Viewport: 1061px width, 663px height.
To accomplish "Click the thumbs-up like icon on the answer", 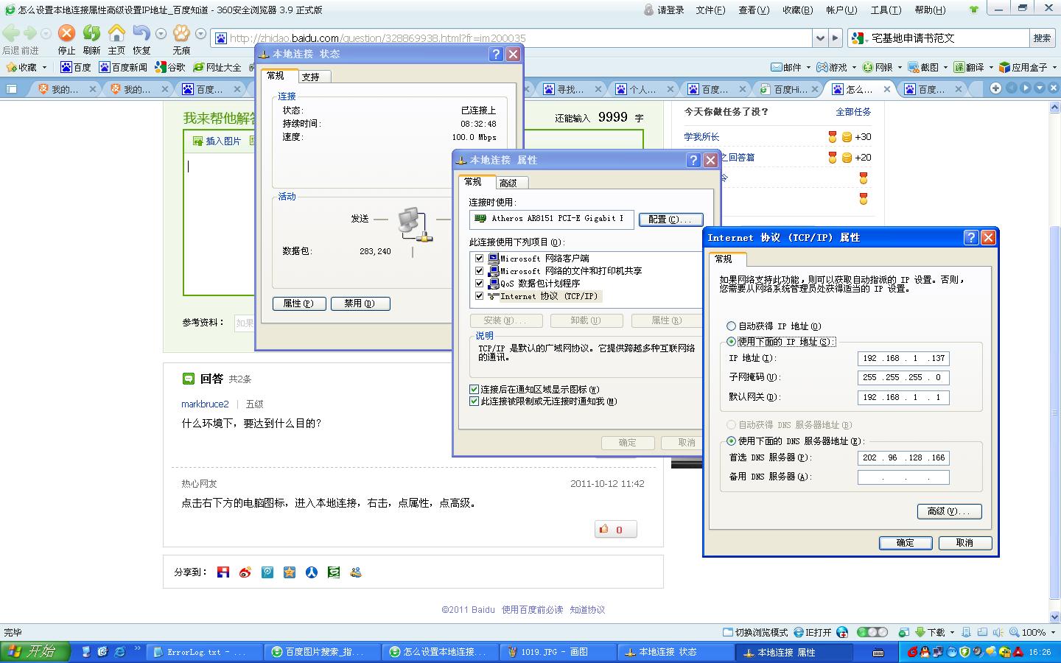I will 604,529.
